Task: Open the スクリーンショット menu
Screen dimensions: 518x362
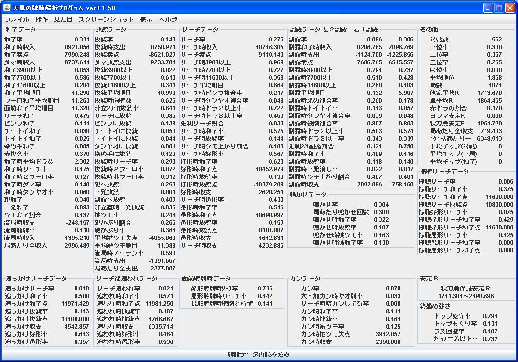Action: [x=106, y=20]
